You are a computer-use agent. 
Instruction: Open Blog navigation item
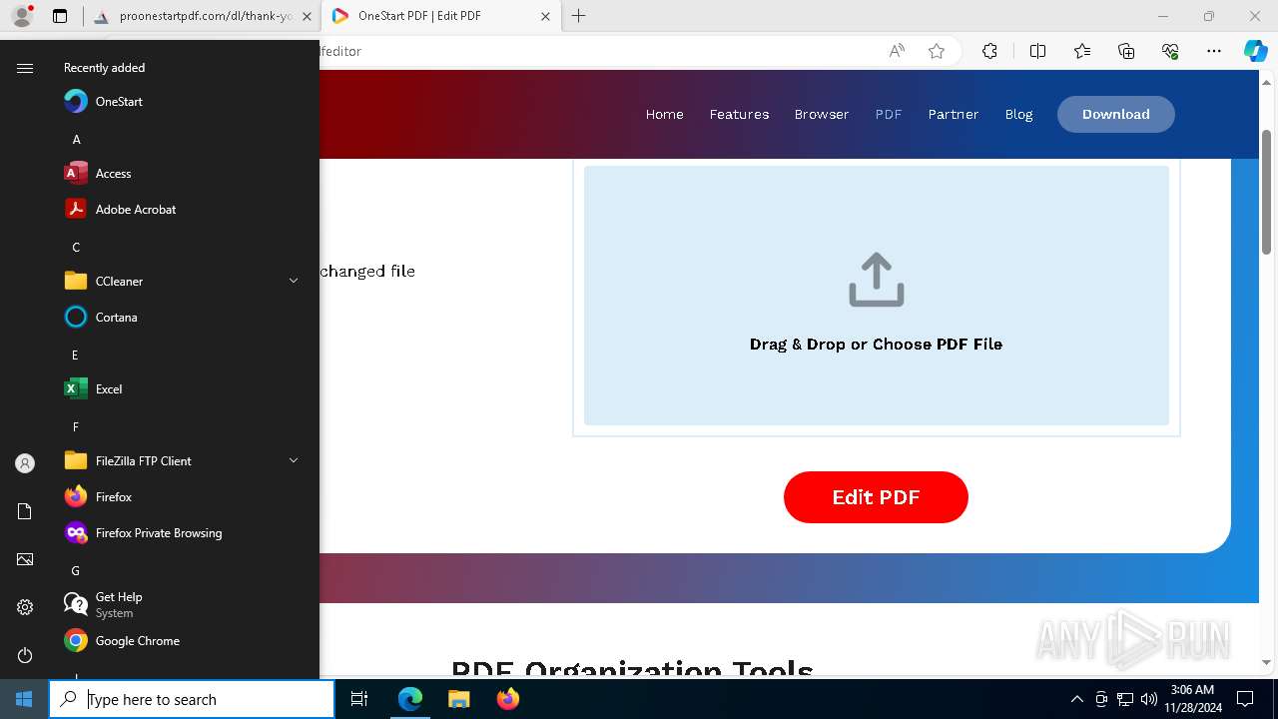pos(1018,115)
